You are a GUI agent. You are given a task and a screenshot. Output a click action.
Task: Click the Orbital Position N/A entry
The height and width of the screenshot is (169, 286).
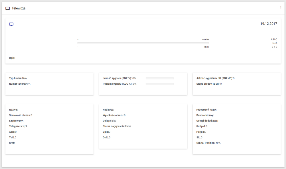point(208,143)
